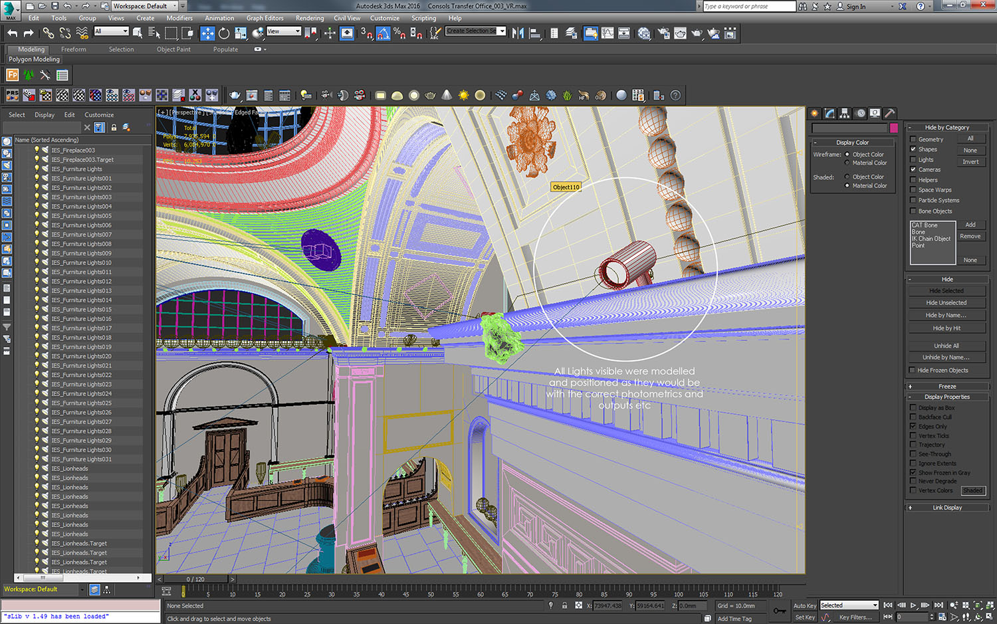The height and width of the screenshot is (624, 997).
Task: Enable the Geometry hide checkbox
Action: (913, 140)
